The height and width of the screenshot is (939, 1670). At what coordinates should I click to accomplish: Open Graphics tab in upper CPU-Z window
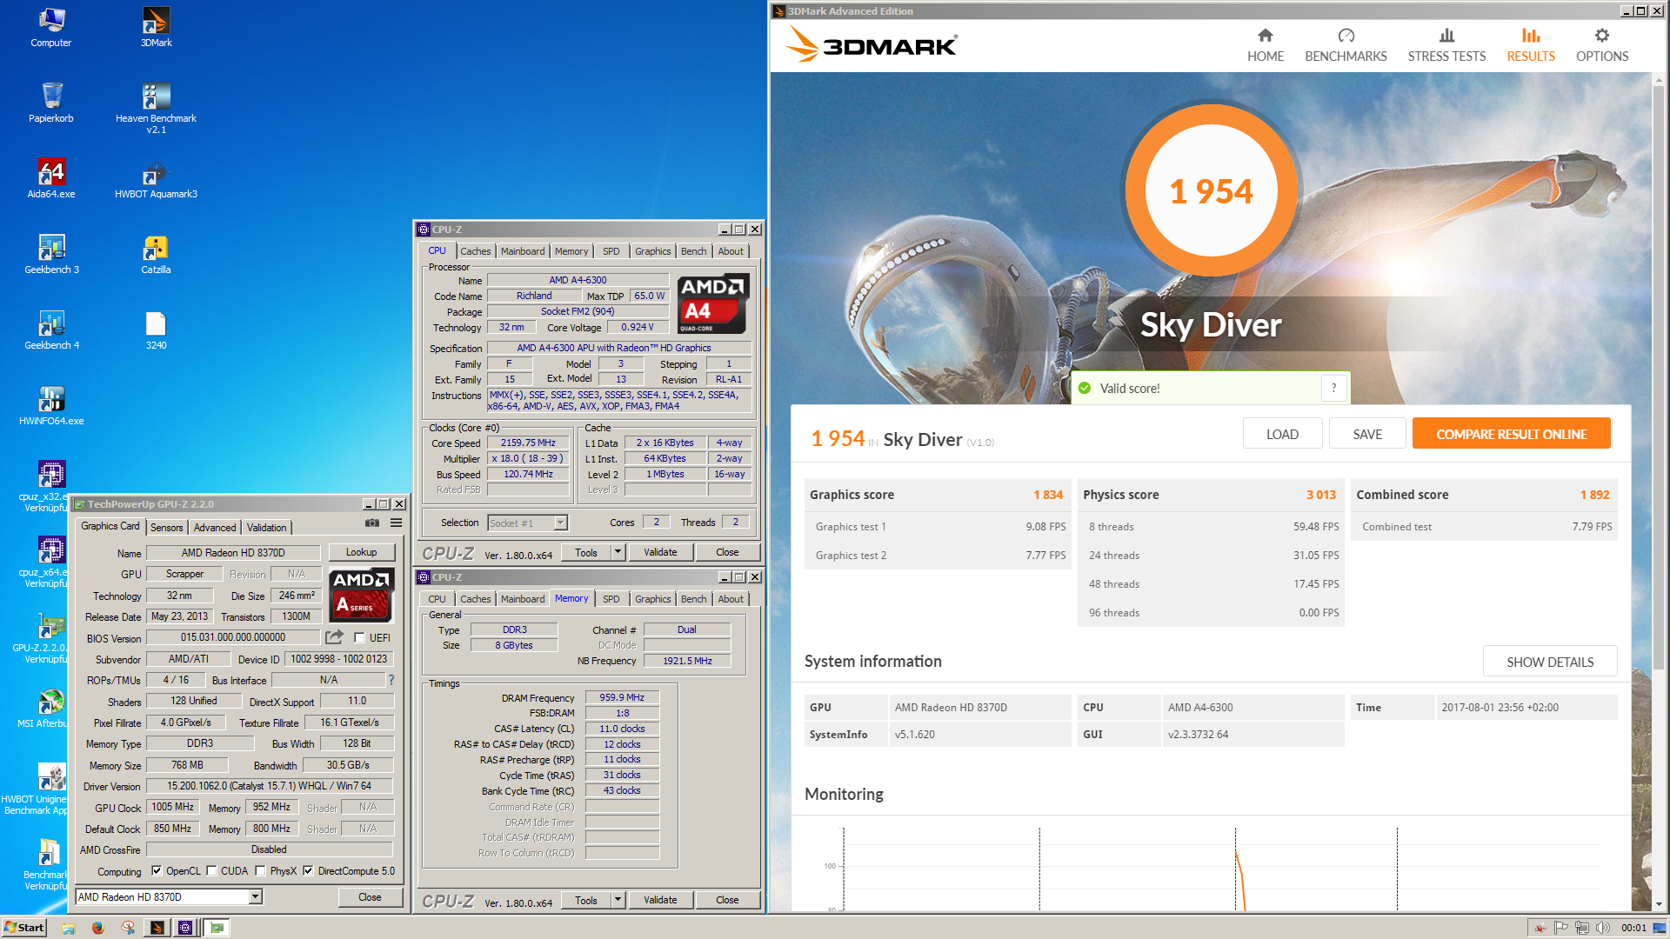[653, 251]
